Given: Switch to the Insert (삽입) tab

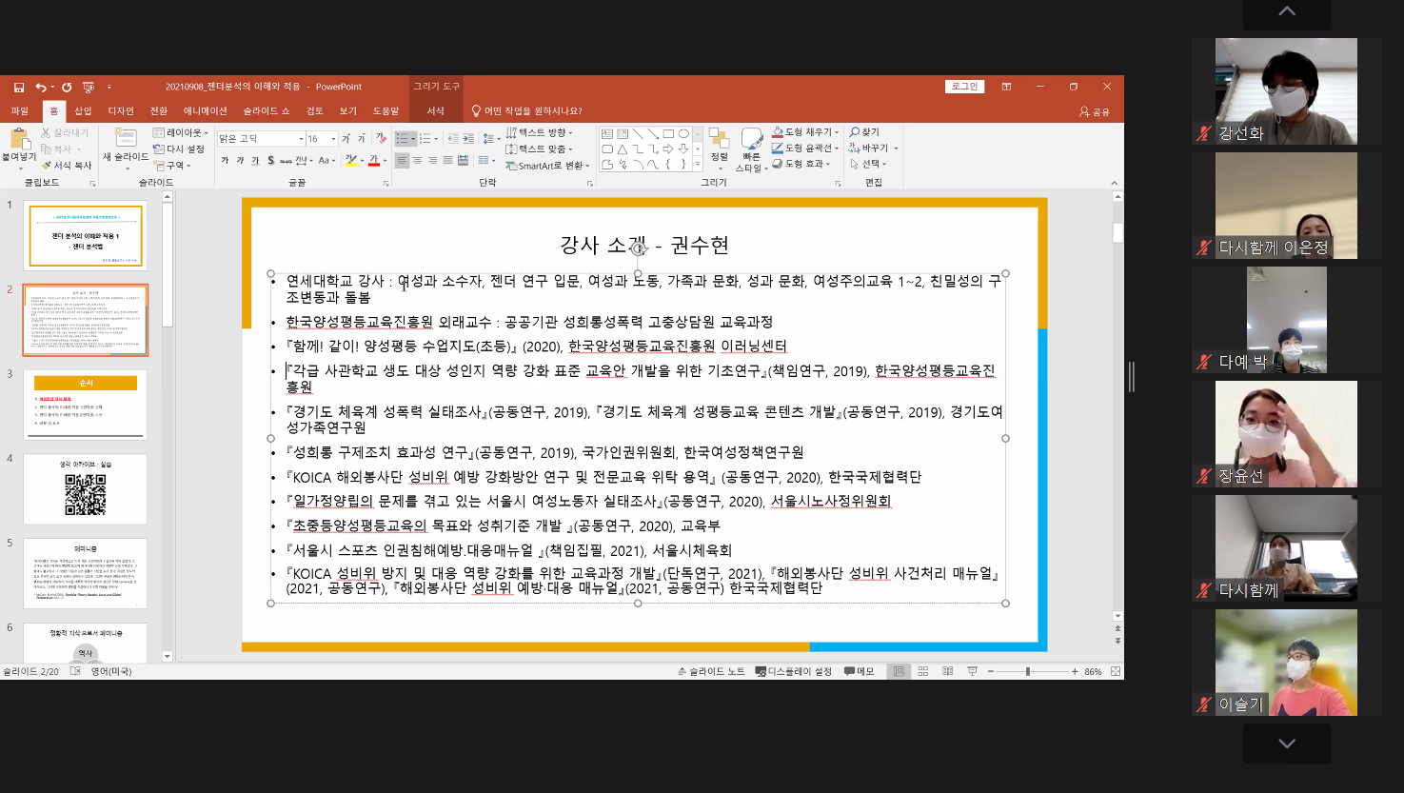Looking at the screenshot, I should coord(83,111).
